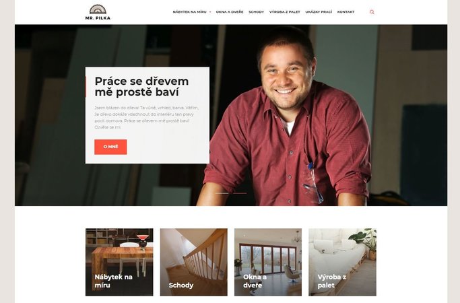Open the Nábytek na míru thumbnail card
The height and width of the screenshot is (303, 460).
click(x=119, y=262)
